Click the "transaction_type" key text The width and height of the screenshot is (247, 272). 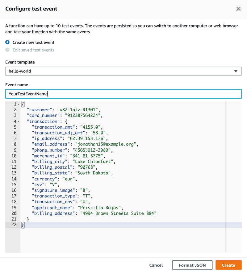[55, 196]
